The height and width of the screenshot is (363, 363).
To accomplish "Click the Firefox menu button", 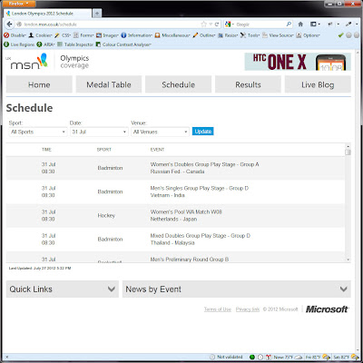I will (x=18, y=4).
